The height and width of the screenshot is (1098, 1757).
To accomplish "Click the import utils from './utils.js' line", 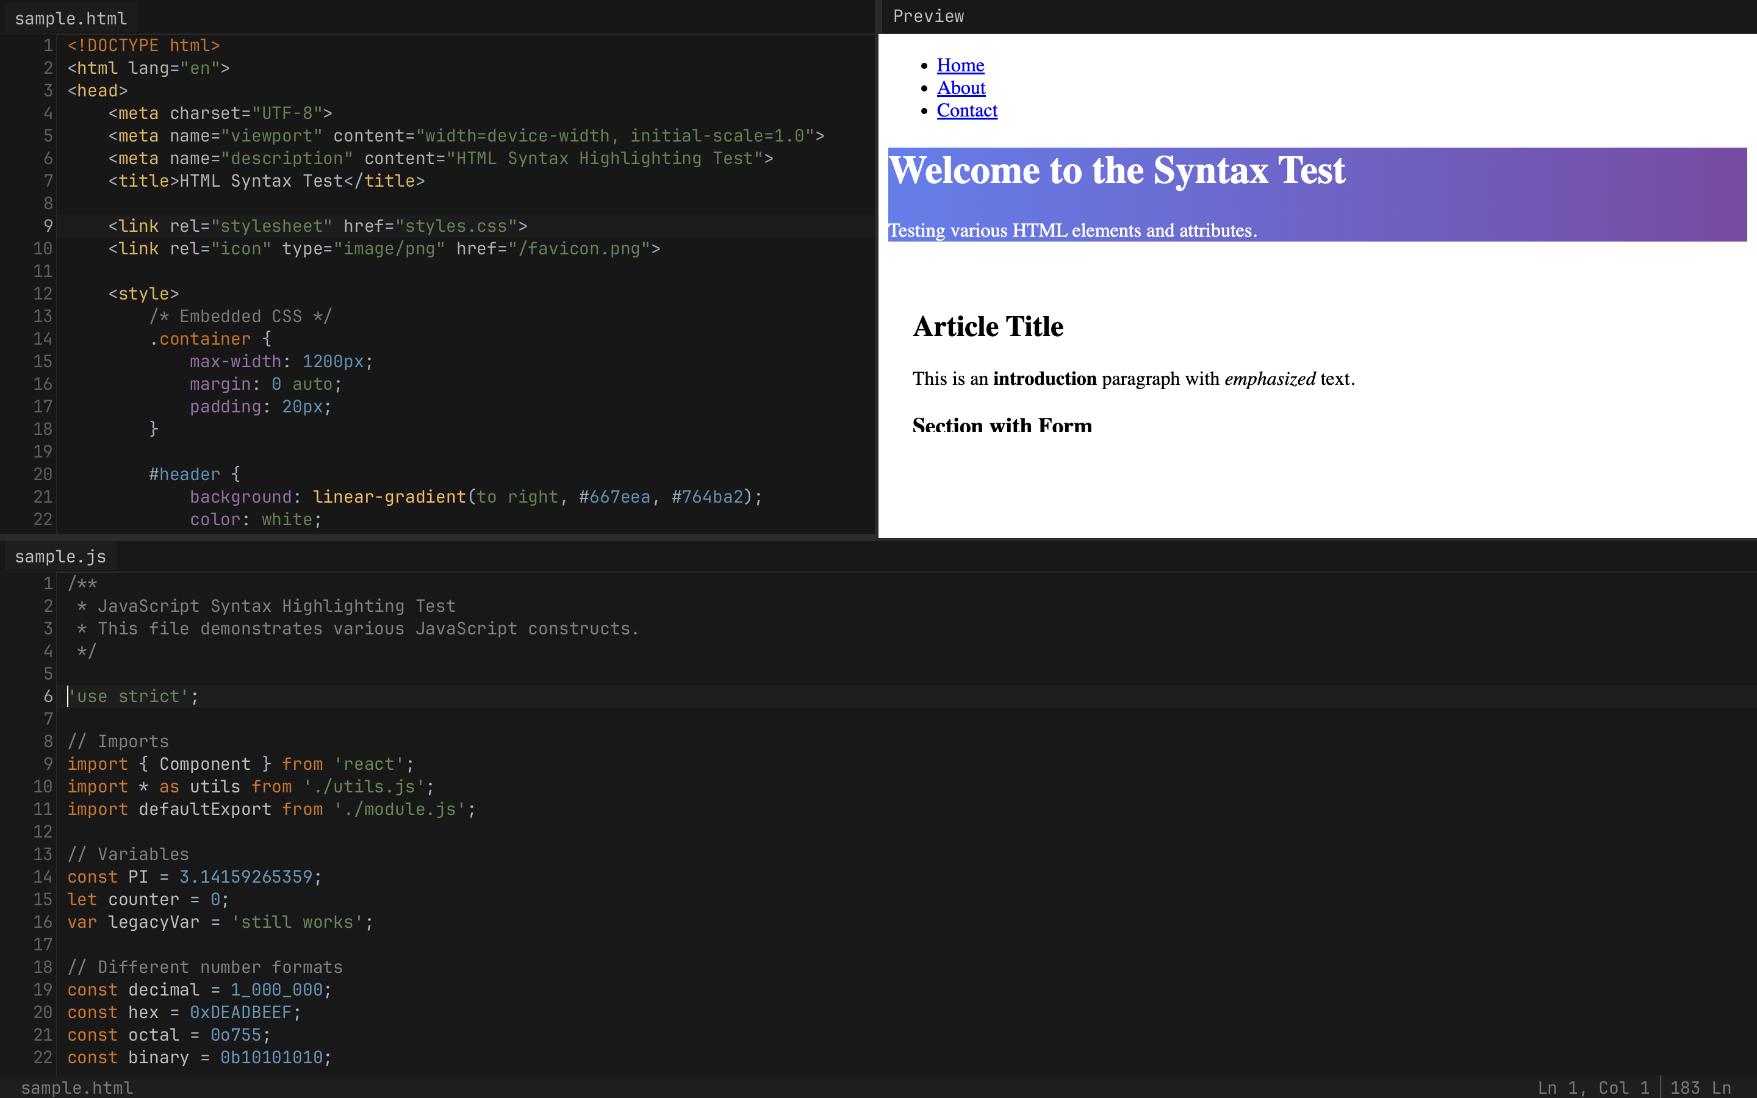I will (x=251, y=786).
